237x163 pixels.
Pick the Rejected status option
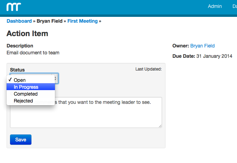pos(23,101)
